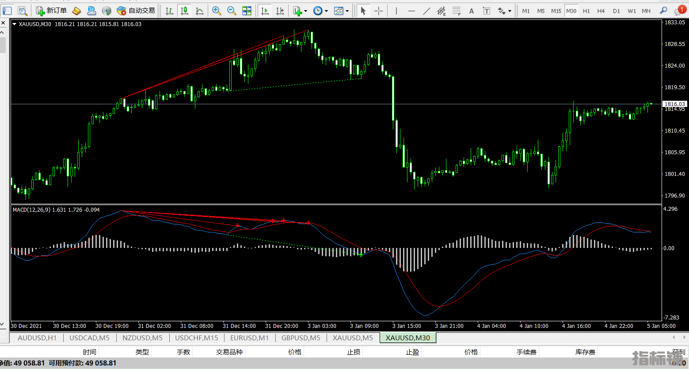The width and height of the screenshot is (689, 369).
Task: Close the left side panel (x)
Action: pyautogui.click(x=3, y=23)
